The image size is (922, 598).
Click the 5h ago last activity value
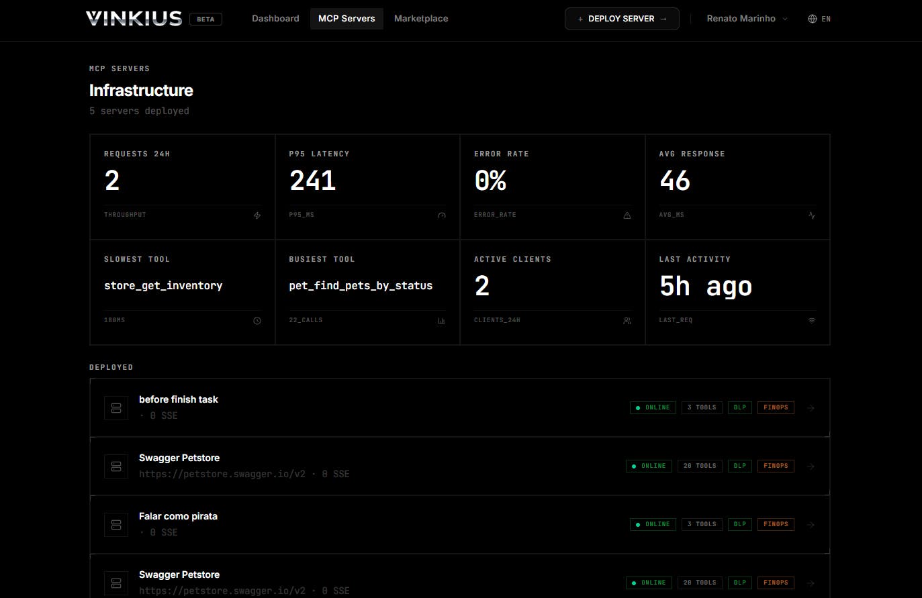click(706, 287)
